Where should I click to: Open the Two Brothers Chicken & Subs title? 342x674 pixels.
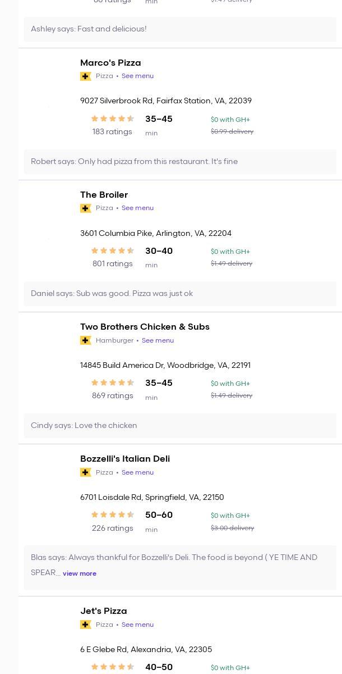tap(145, 327)
